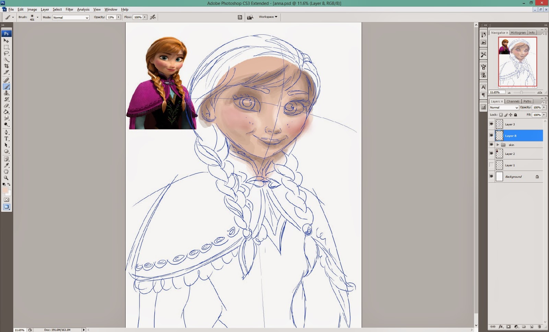Toggle lock all
This screenshot has height=332, width=549.
coord(515,115)
